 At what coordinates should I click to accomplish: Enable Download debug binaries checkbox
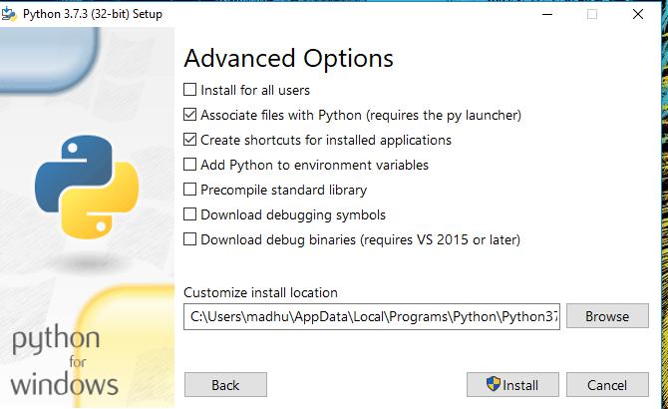point(190,239)
